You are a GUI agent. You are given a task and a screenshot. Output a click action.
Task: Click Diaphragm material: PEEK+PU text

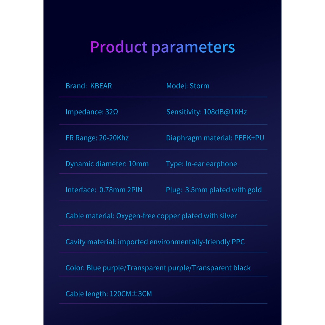pos(215,138)
